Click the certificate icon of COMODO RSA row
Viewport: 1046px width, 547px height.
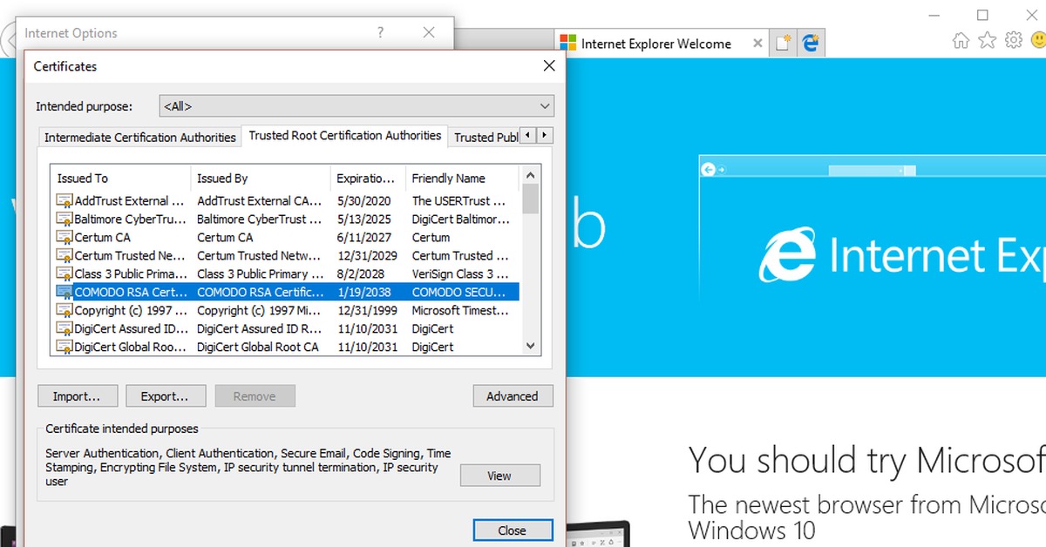65,293
